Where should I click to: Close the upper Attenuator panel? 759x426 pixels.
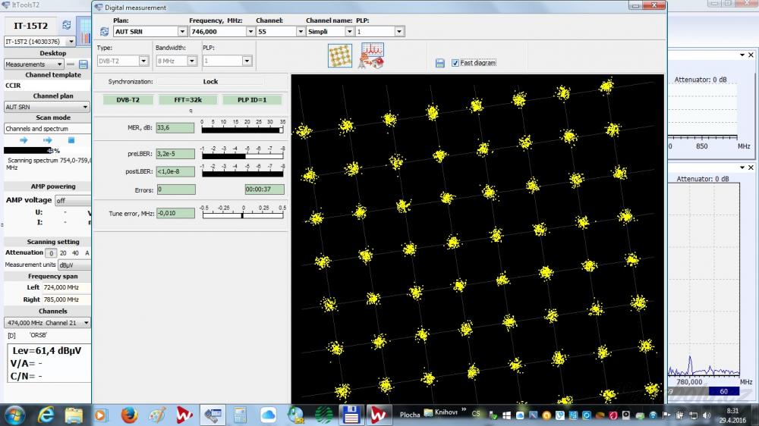(751, 55)
